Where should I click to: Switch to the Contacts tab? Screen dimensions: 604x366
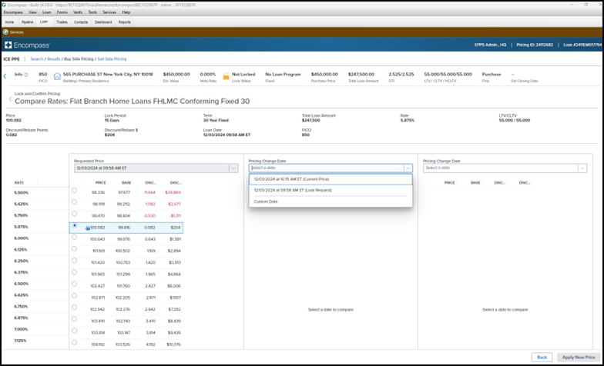coord(81,22)
